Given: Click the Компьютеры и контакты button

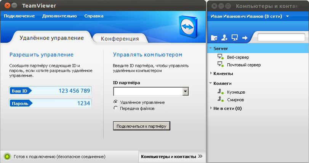Looking at the screenshot, I should (172, 157).
